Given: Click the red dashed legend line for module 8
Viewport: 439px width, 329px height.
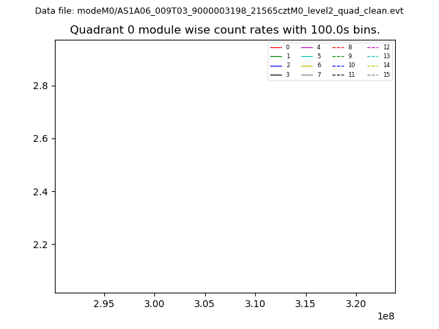Looking at the screenshot, I should 338,47.
